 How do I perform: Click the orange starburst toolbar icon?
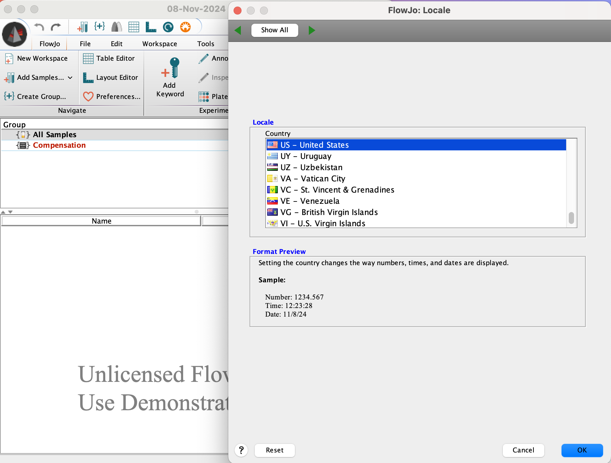[x=185, y=27]
